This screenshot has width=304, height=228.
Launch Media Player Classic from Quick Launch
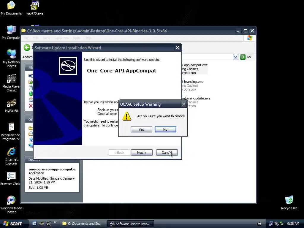(x=49, y=224)
